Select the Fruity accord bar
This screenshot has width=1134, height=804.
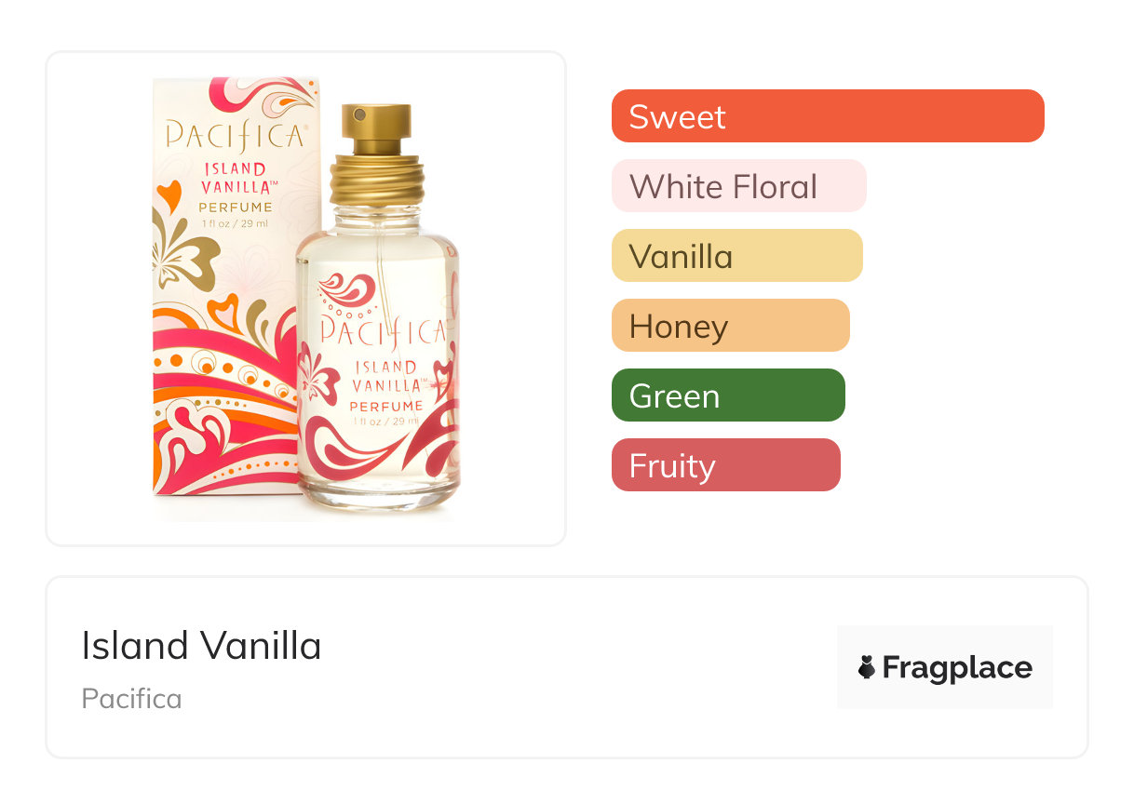(726, 465)
